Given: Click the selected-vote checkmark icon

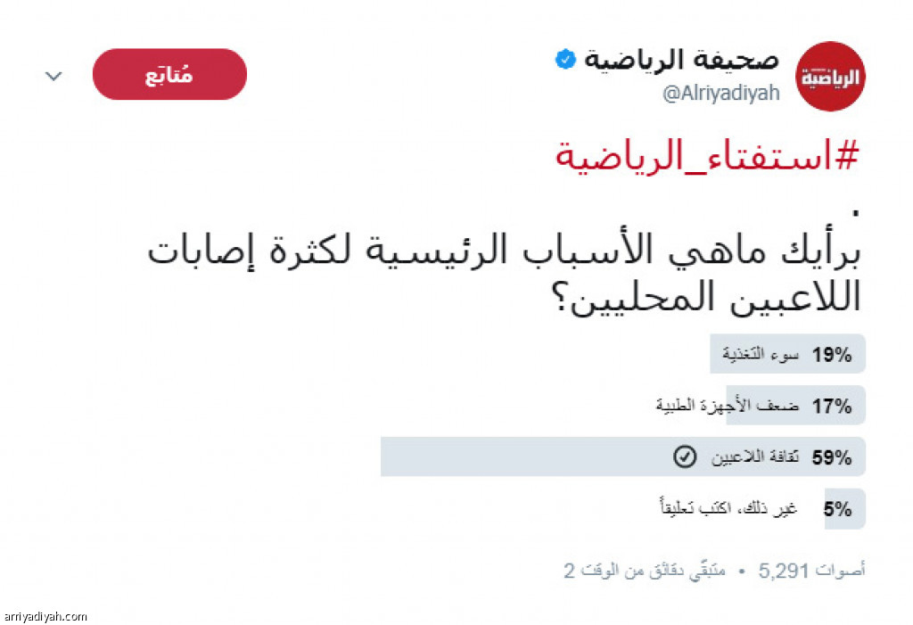Looking at the screenshot, I should (684, 457).
